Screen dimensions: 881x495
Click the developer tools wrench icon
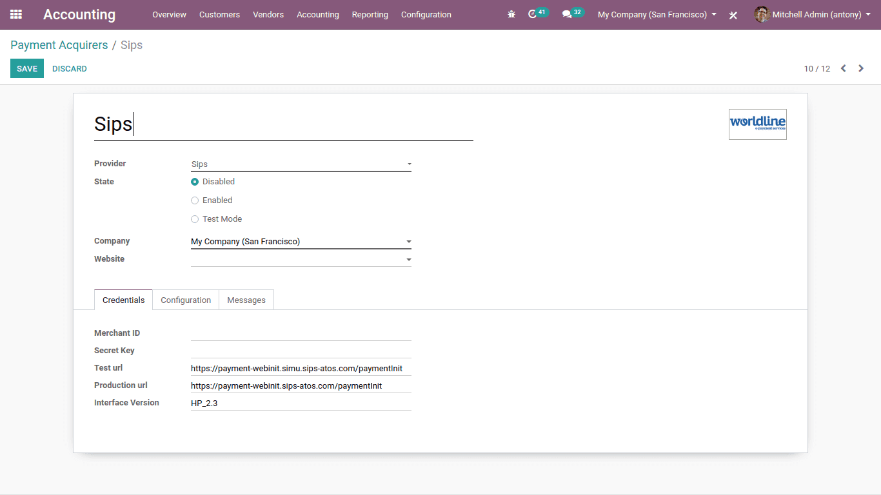[x=733, y=15]
